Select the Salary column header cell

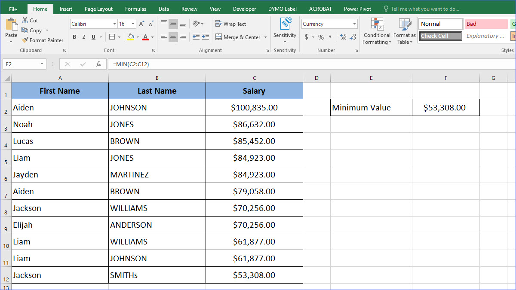pyautogui.click(x=254, y=91)
